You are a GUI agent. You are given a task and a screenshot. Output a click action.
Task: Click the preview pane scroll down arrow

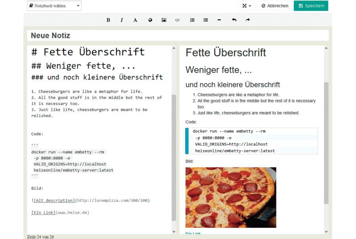326,232
